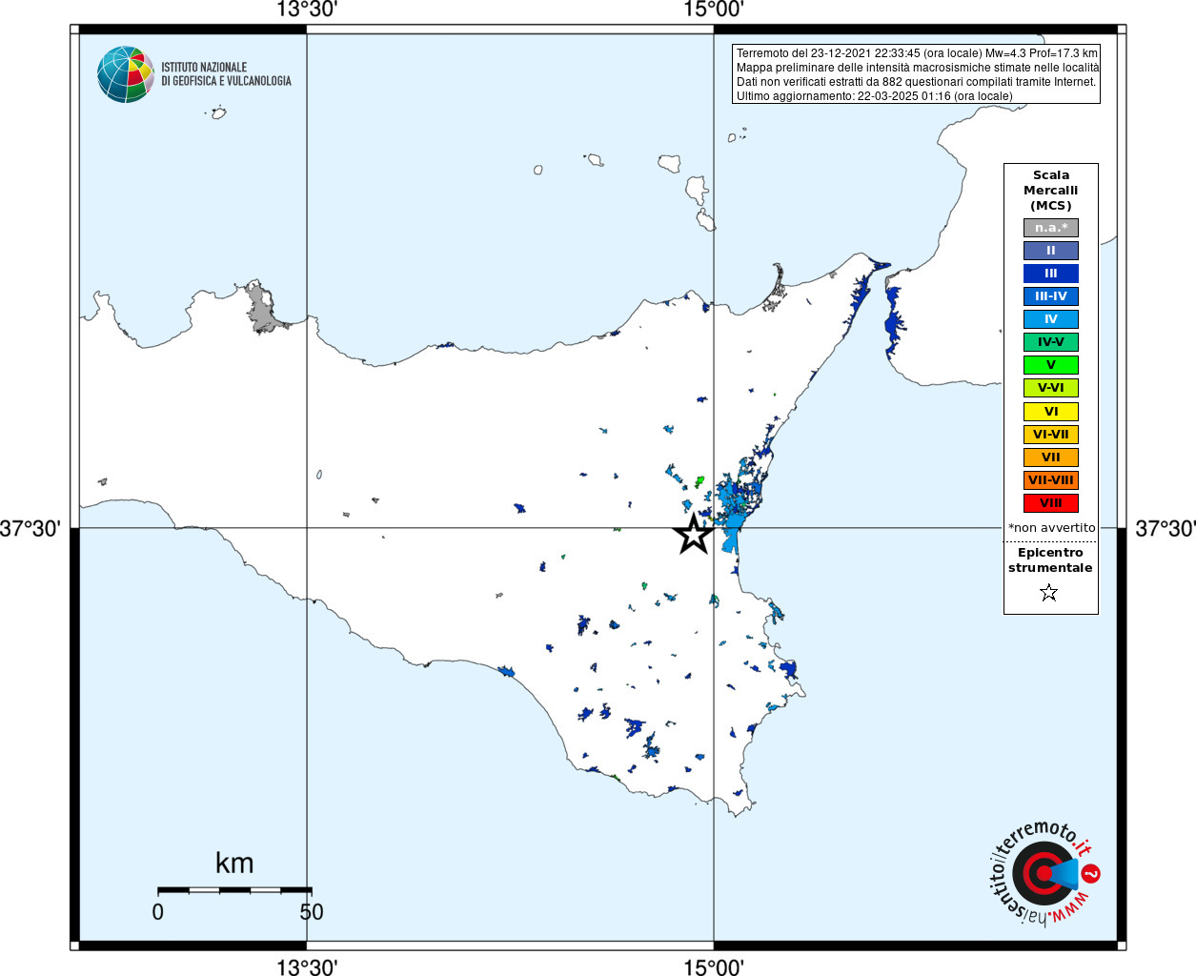This screenshot has width=1196, height=976.
Task: Click the Istituto Nazionale di Geofisica text
Action: pos(226,74)
